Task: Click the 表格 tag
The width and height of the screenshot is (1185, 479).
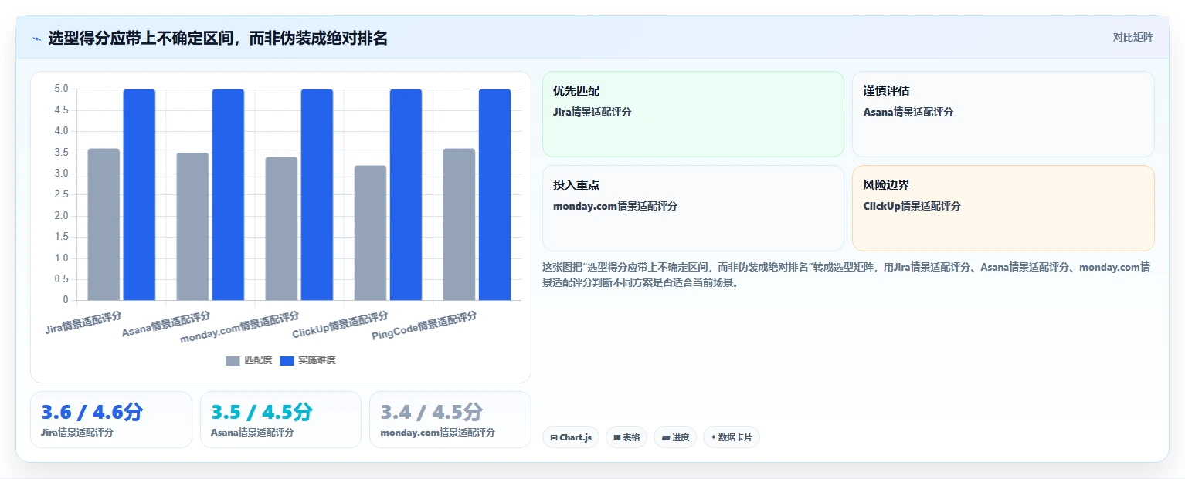Action: pos(626,437)
